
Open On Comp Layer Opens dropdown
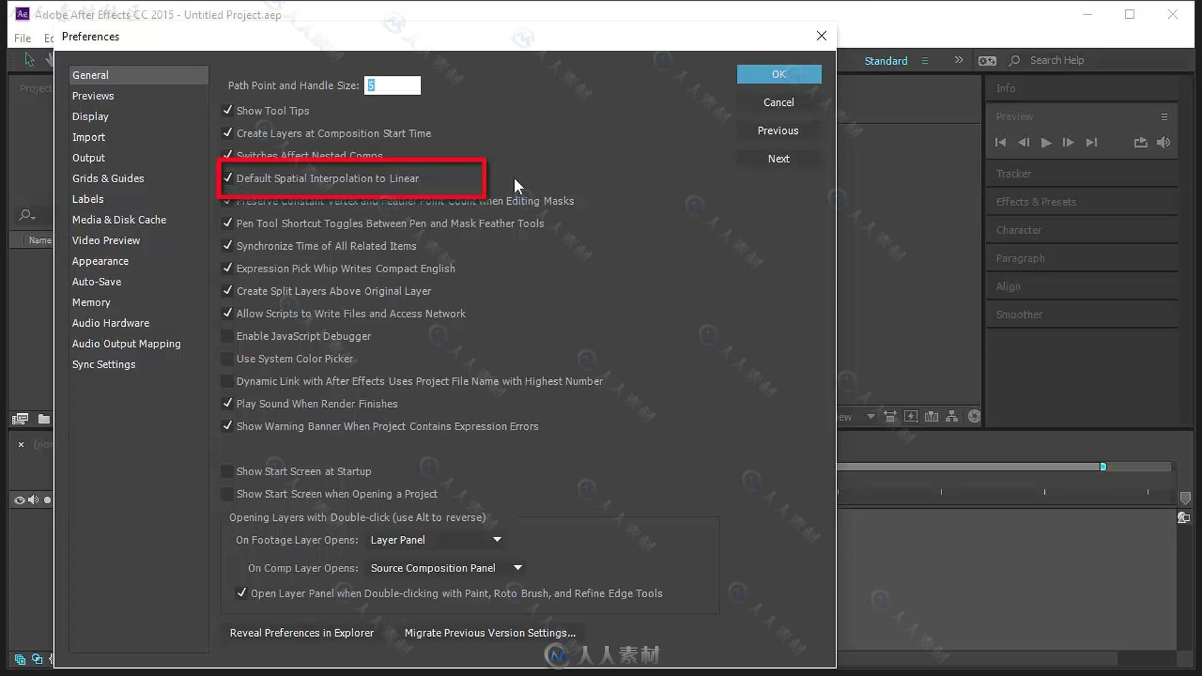pos(446,568)
